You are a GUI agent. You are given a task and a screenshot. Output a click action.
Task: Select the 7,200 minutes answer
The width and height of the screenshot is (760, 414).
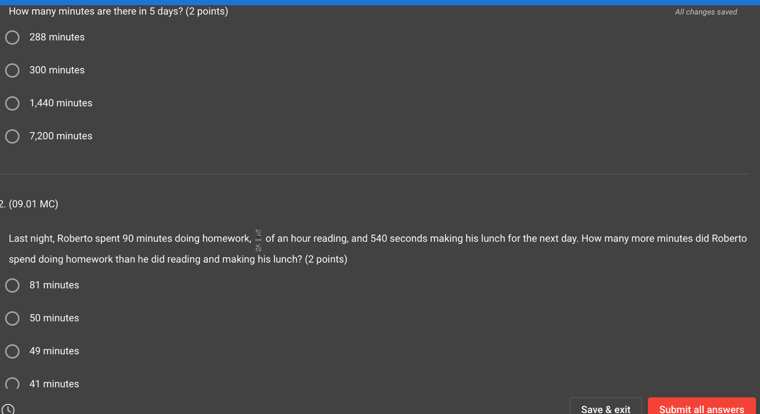pyautogui.click(x=12, y=136)
